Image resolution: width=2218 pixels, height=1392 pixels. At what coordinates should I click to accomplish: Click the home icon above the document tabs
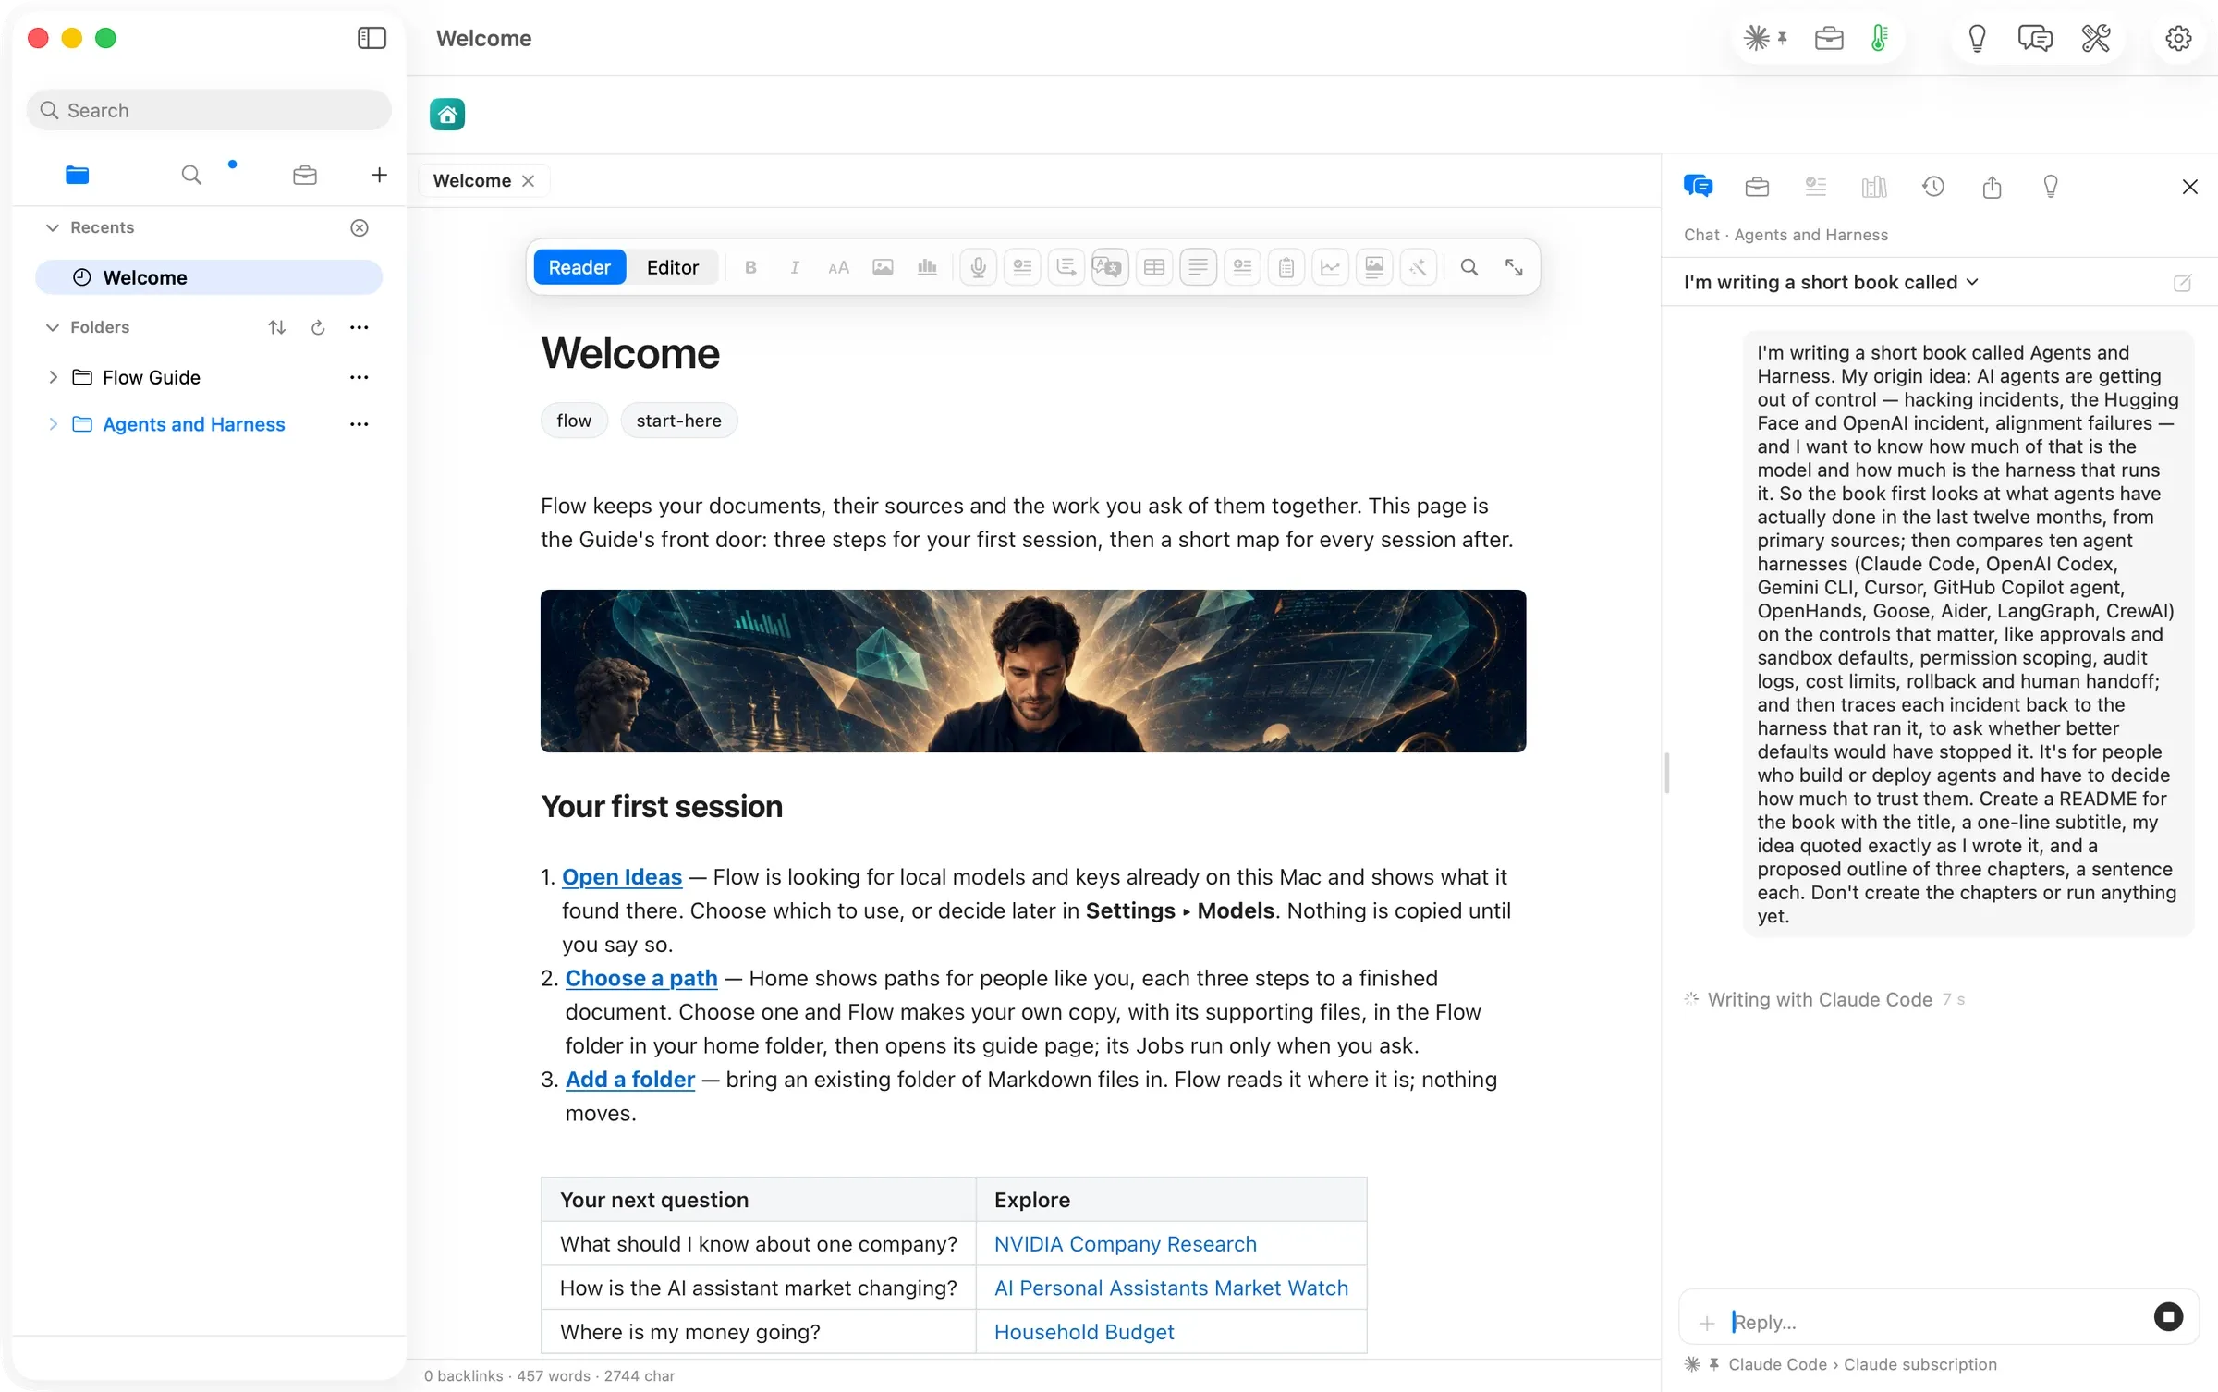(447, 115)
